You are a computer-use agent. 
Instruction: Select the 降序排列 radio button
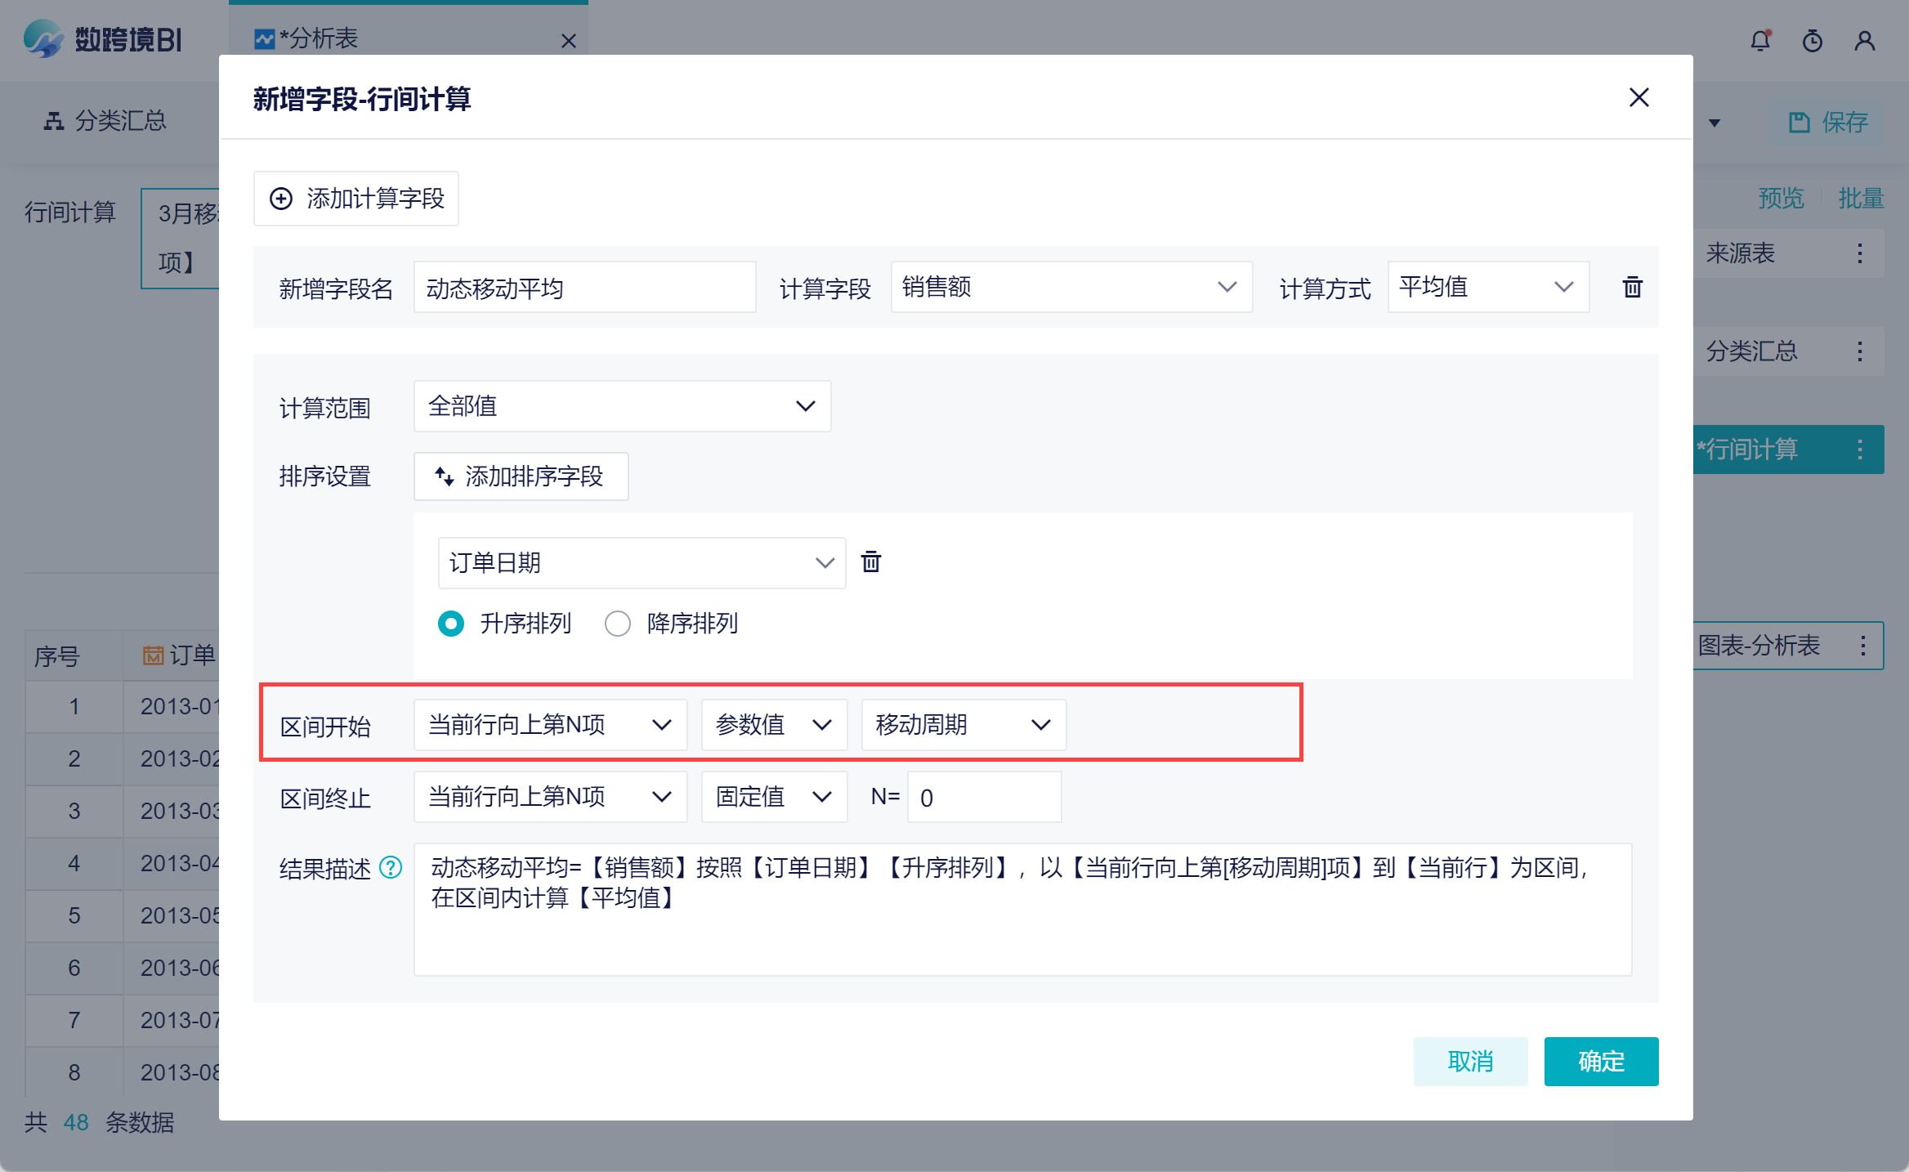point(618,624)
